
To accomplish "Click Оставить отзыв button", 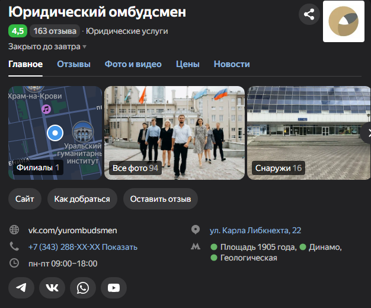I will (x=161, y=199).
